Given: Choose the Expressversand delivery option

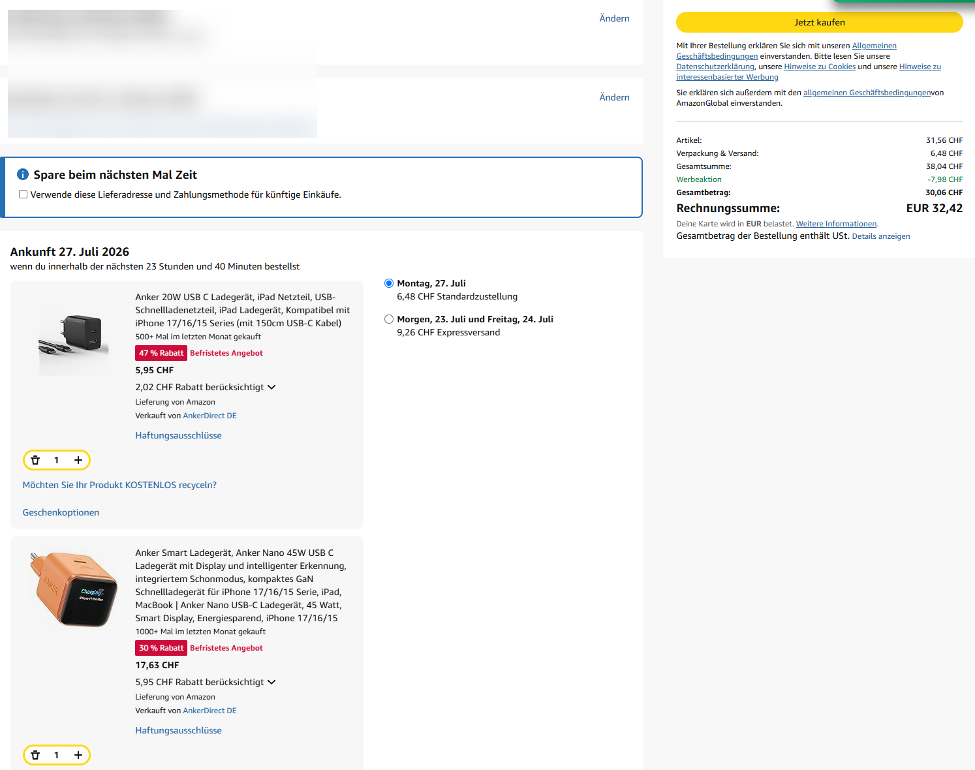Looking at the screenshot, I should coord(389,319).
